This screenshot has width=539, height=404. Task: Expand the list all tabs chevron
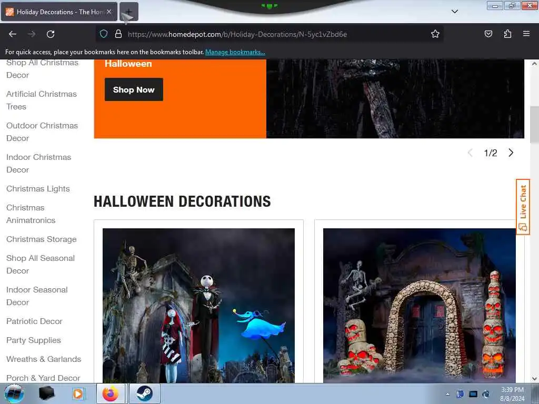pos(454,12)
